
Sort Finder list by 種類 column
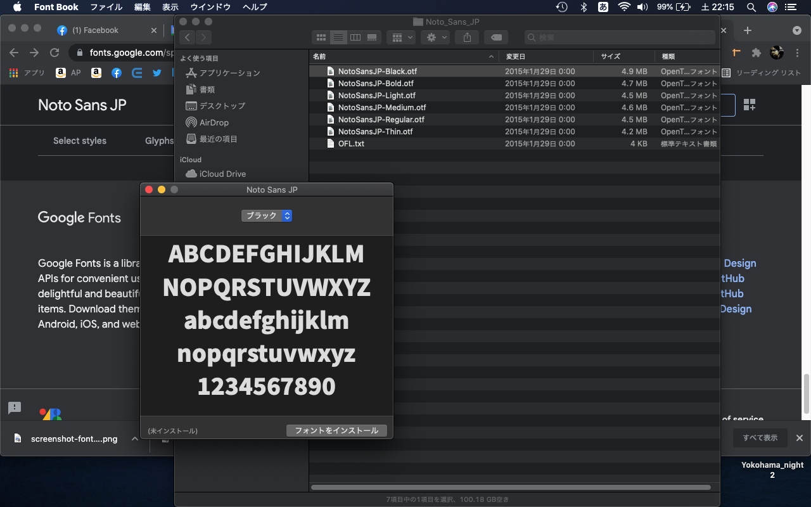pyautogui.click(x=687, y=56)
